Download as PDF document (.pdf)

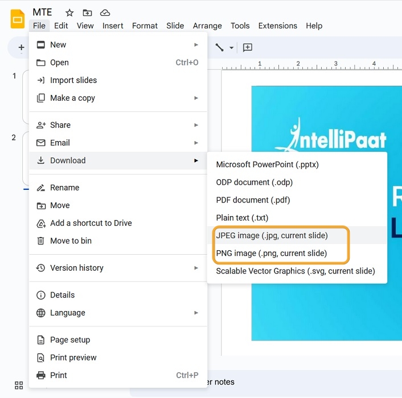(297, 200)
